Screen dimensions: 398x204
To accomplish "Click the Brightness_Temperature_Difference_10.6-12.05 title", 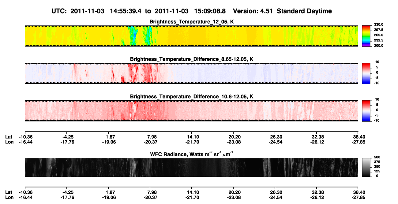I will (x=191, y=97).
